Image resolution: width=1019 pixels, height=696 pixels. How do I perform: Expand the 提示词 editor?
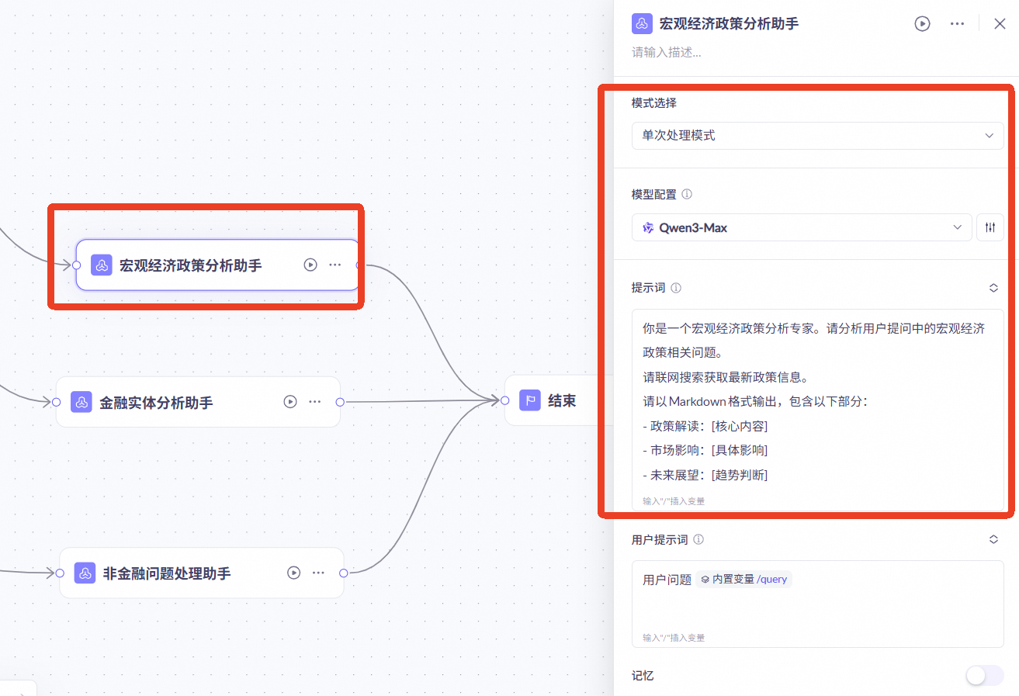[993, 288]
